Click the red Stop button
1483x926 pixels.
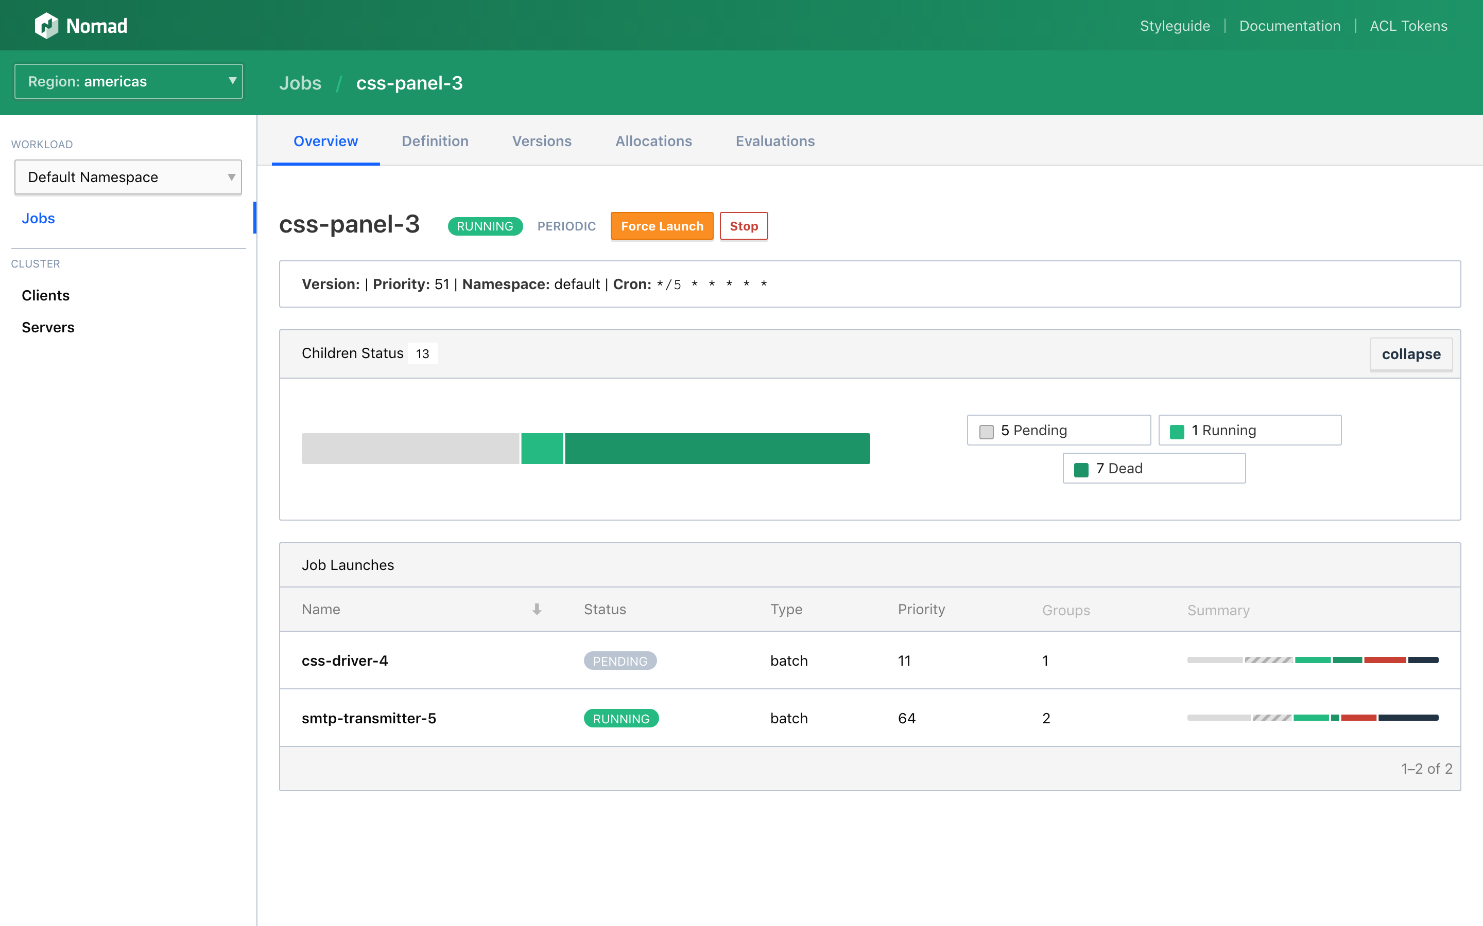[744, 226]
